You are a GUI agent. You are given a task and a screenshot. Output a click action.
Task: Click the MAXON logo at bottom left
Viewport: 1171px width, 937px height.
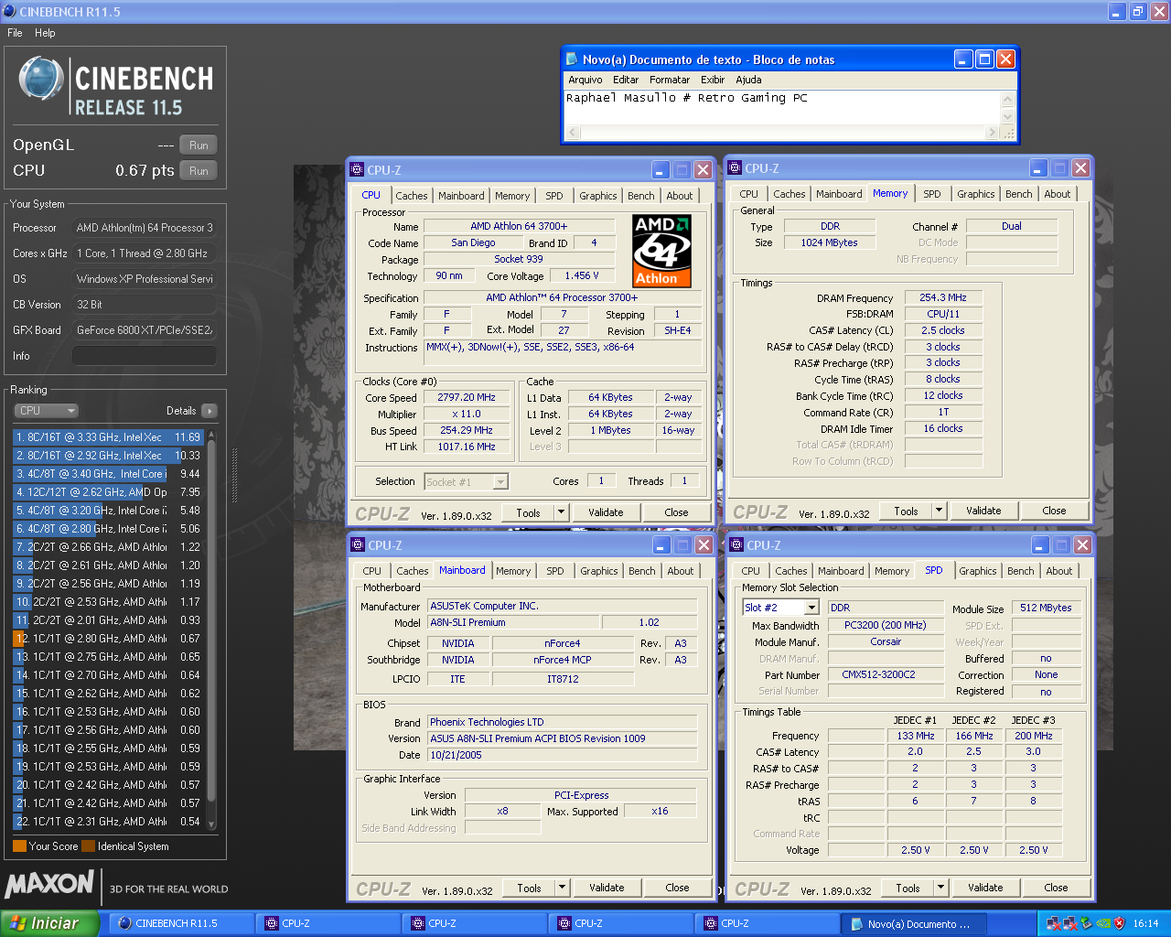coord(50,884)
